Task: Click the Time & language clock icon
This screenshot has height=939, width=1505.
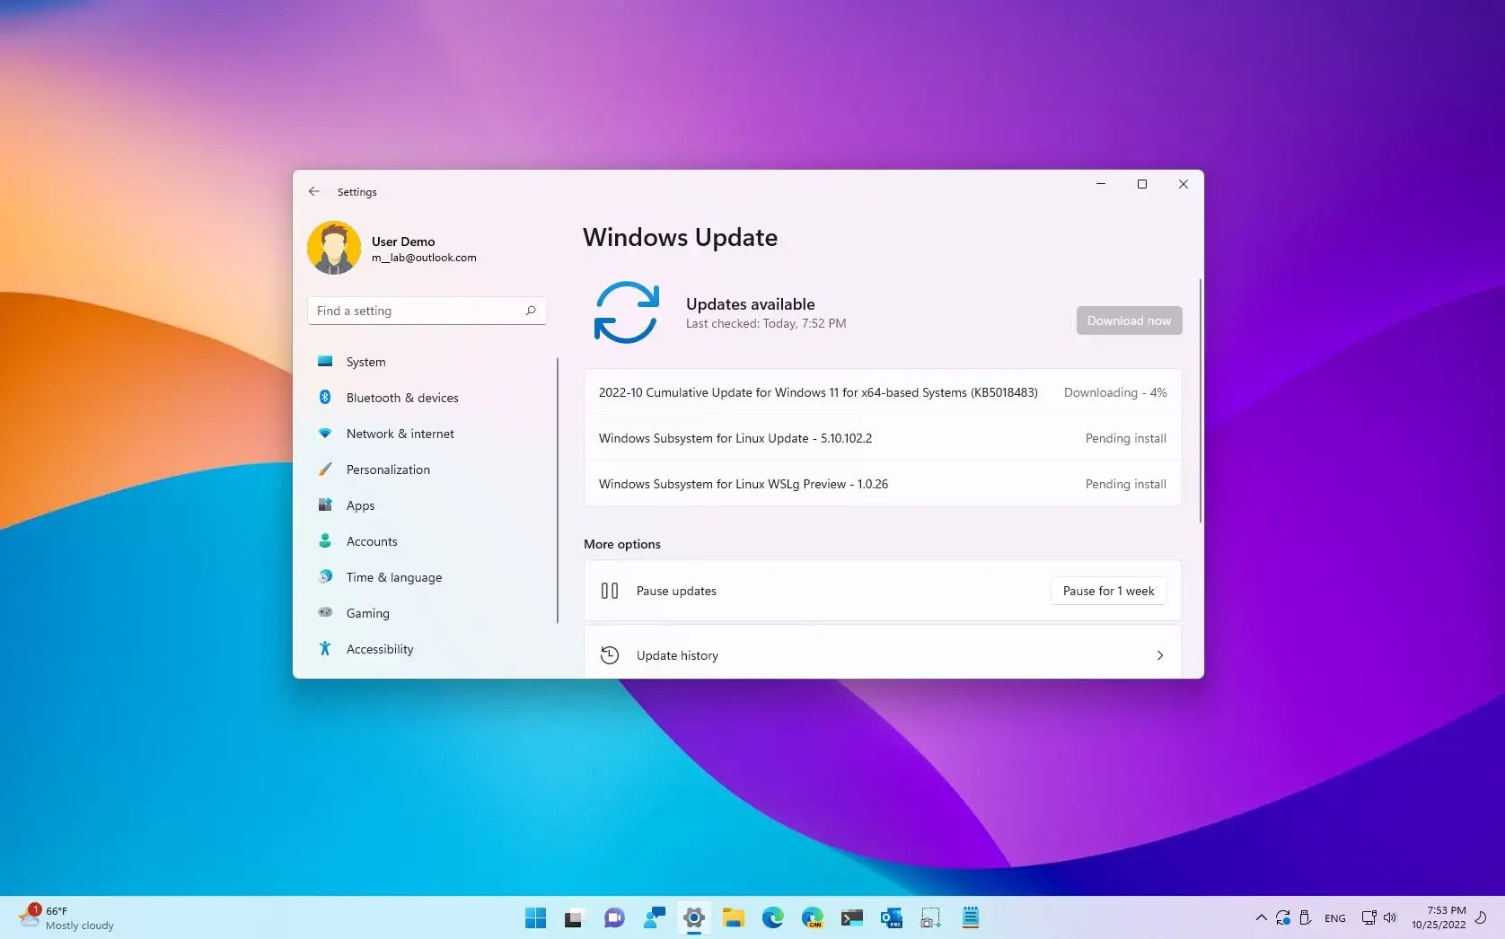Action: 325,577
